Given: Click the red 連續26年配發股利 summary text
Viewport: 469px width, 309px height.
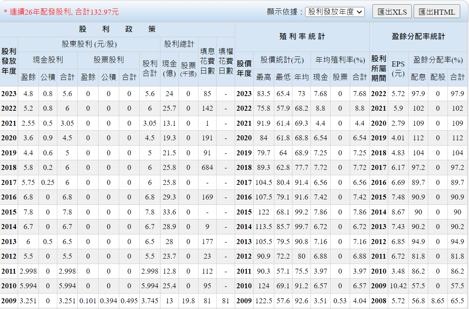Looking at the screenshot, I should pyautogui.click(x=61, y=12).
